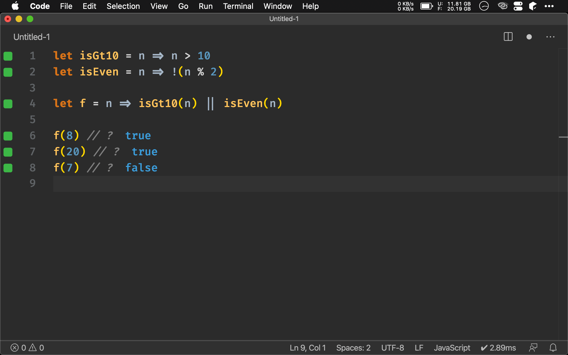Click the split editor icon
This screenshot has width=568, height=355.
click(508, 36)
